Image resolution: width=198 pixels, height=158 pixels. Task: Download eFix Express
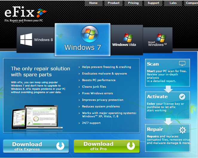click(x=36, y=146)
